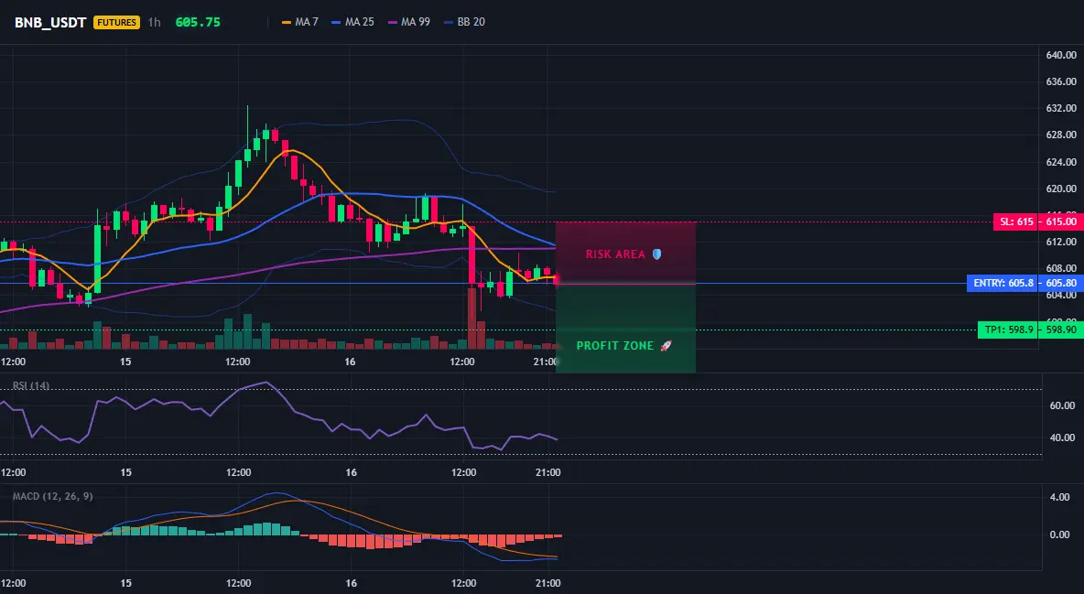Click the '21:00' label under the MACD panel
The image size is (1084, 594).
pos(547,583)
